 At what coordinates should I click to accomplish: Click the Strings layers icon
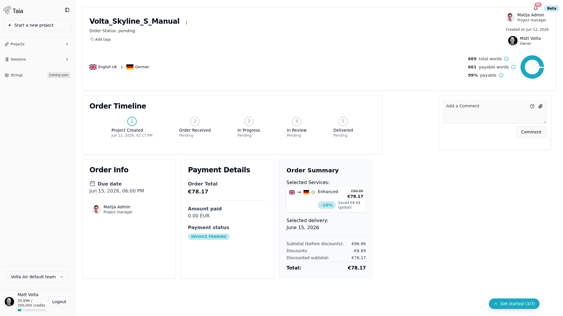[x=7, y=75]
